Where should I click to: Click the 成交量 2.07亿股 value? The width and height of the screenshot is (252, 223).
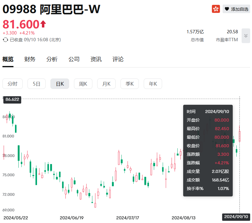pyautogui.click(x=220, y=171)
